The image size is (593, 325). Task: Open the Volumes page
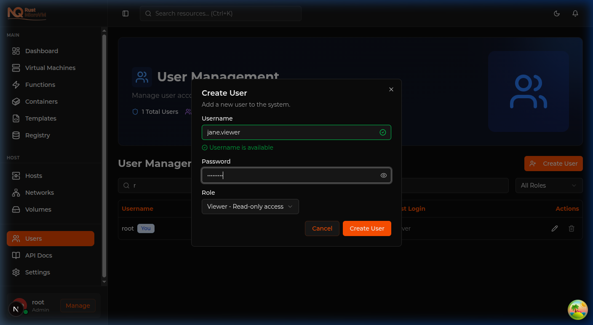pos(38,209)
